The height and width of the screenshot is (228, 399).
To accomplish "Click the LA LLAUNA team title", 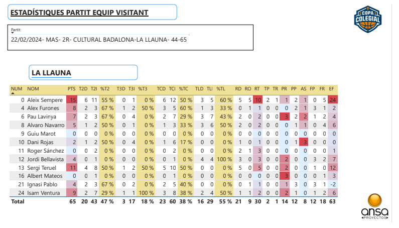I will pos(51,73).
